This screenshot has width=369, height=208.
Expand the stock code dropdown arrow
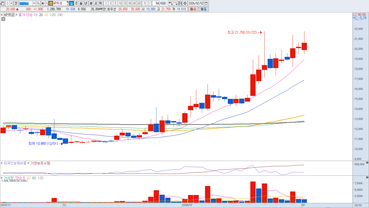pyautogui.click(x=34, y=3)
